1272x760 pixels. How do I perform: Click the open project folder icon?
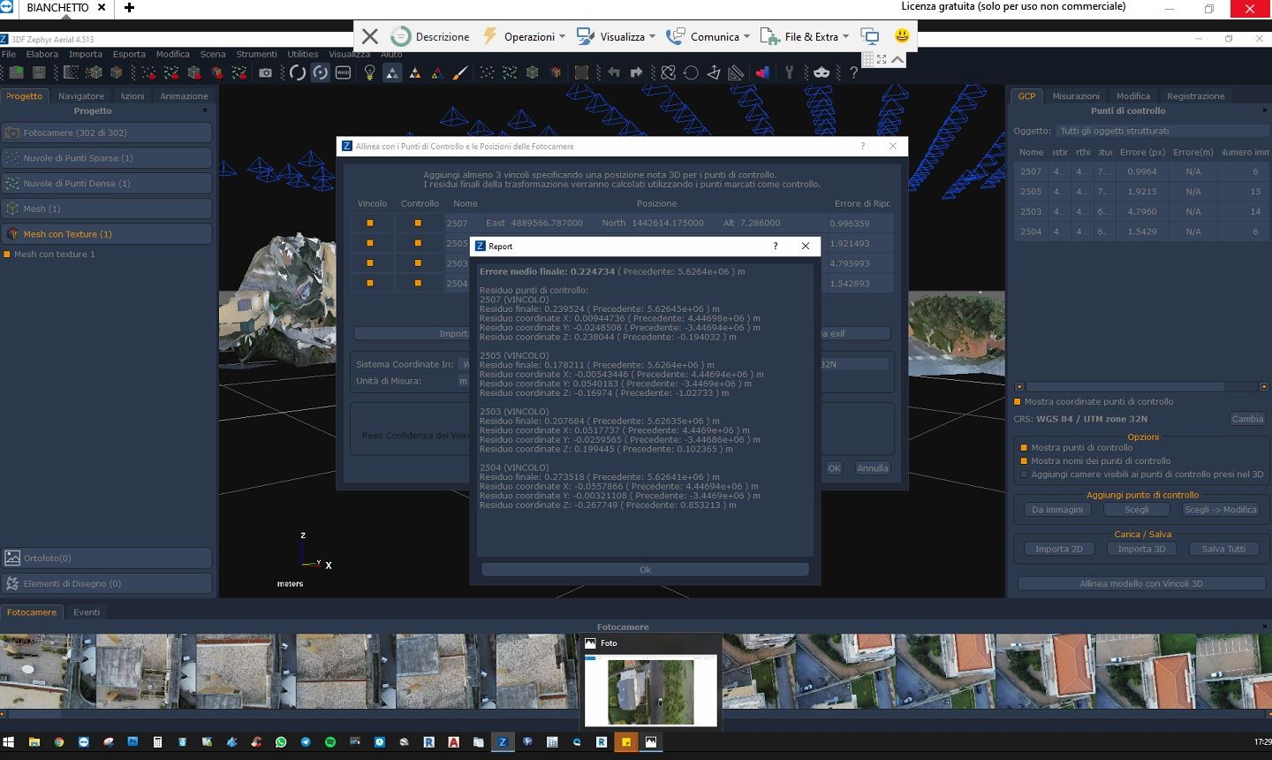[16, 72]
